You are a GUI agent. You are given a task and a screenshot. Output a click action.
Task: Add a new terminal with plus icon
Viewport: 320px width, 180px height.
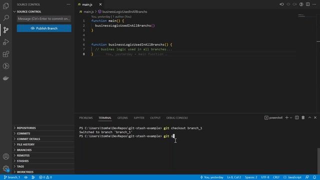pos(286,118)
